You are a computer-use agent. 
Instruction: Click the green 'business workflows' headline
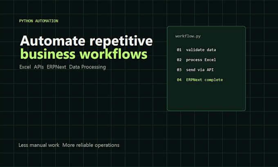[x=84, y=54]
